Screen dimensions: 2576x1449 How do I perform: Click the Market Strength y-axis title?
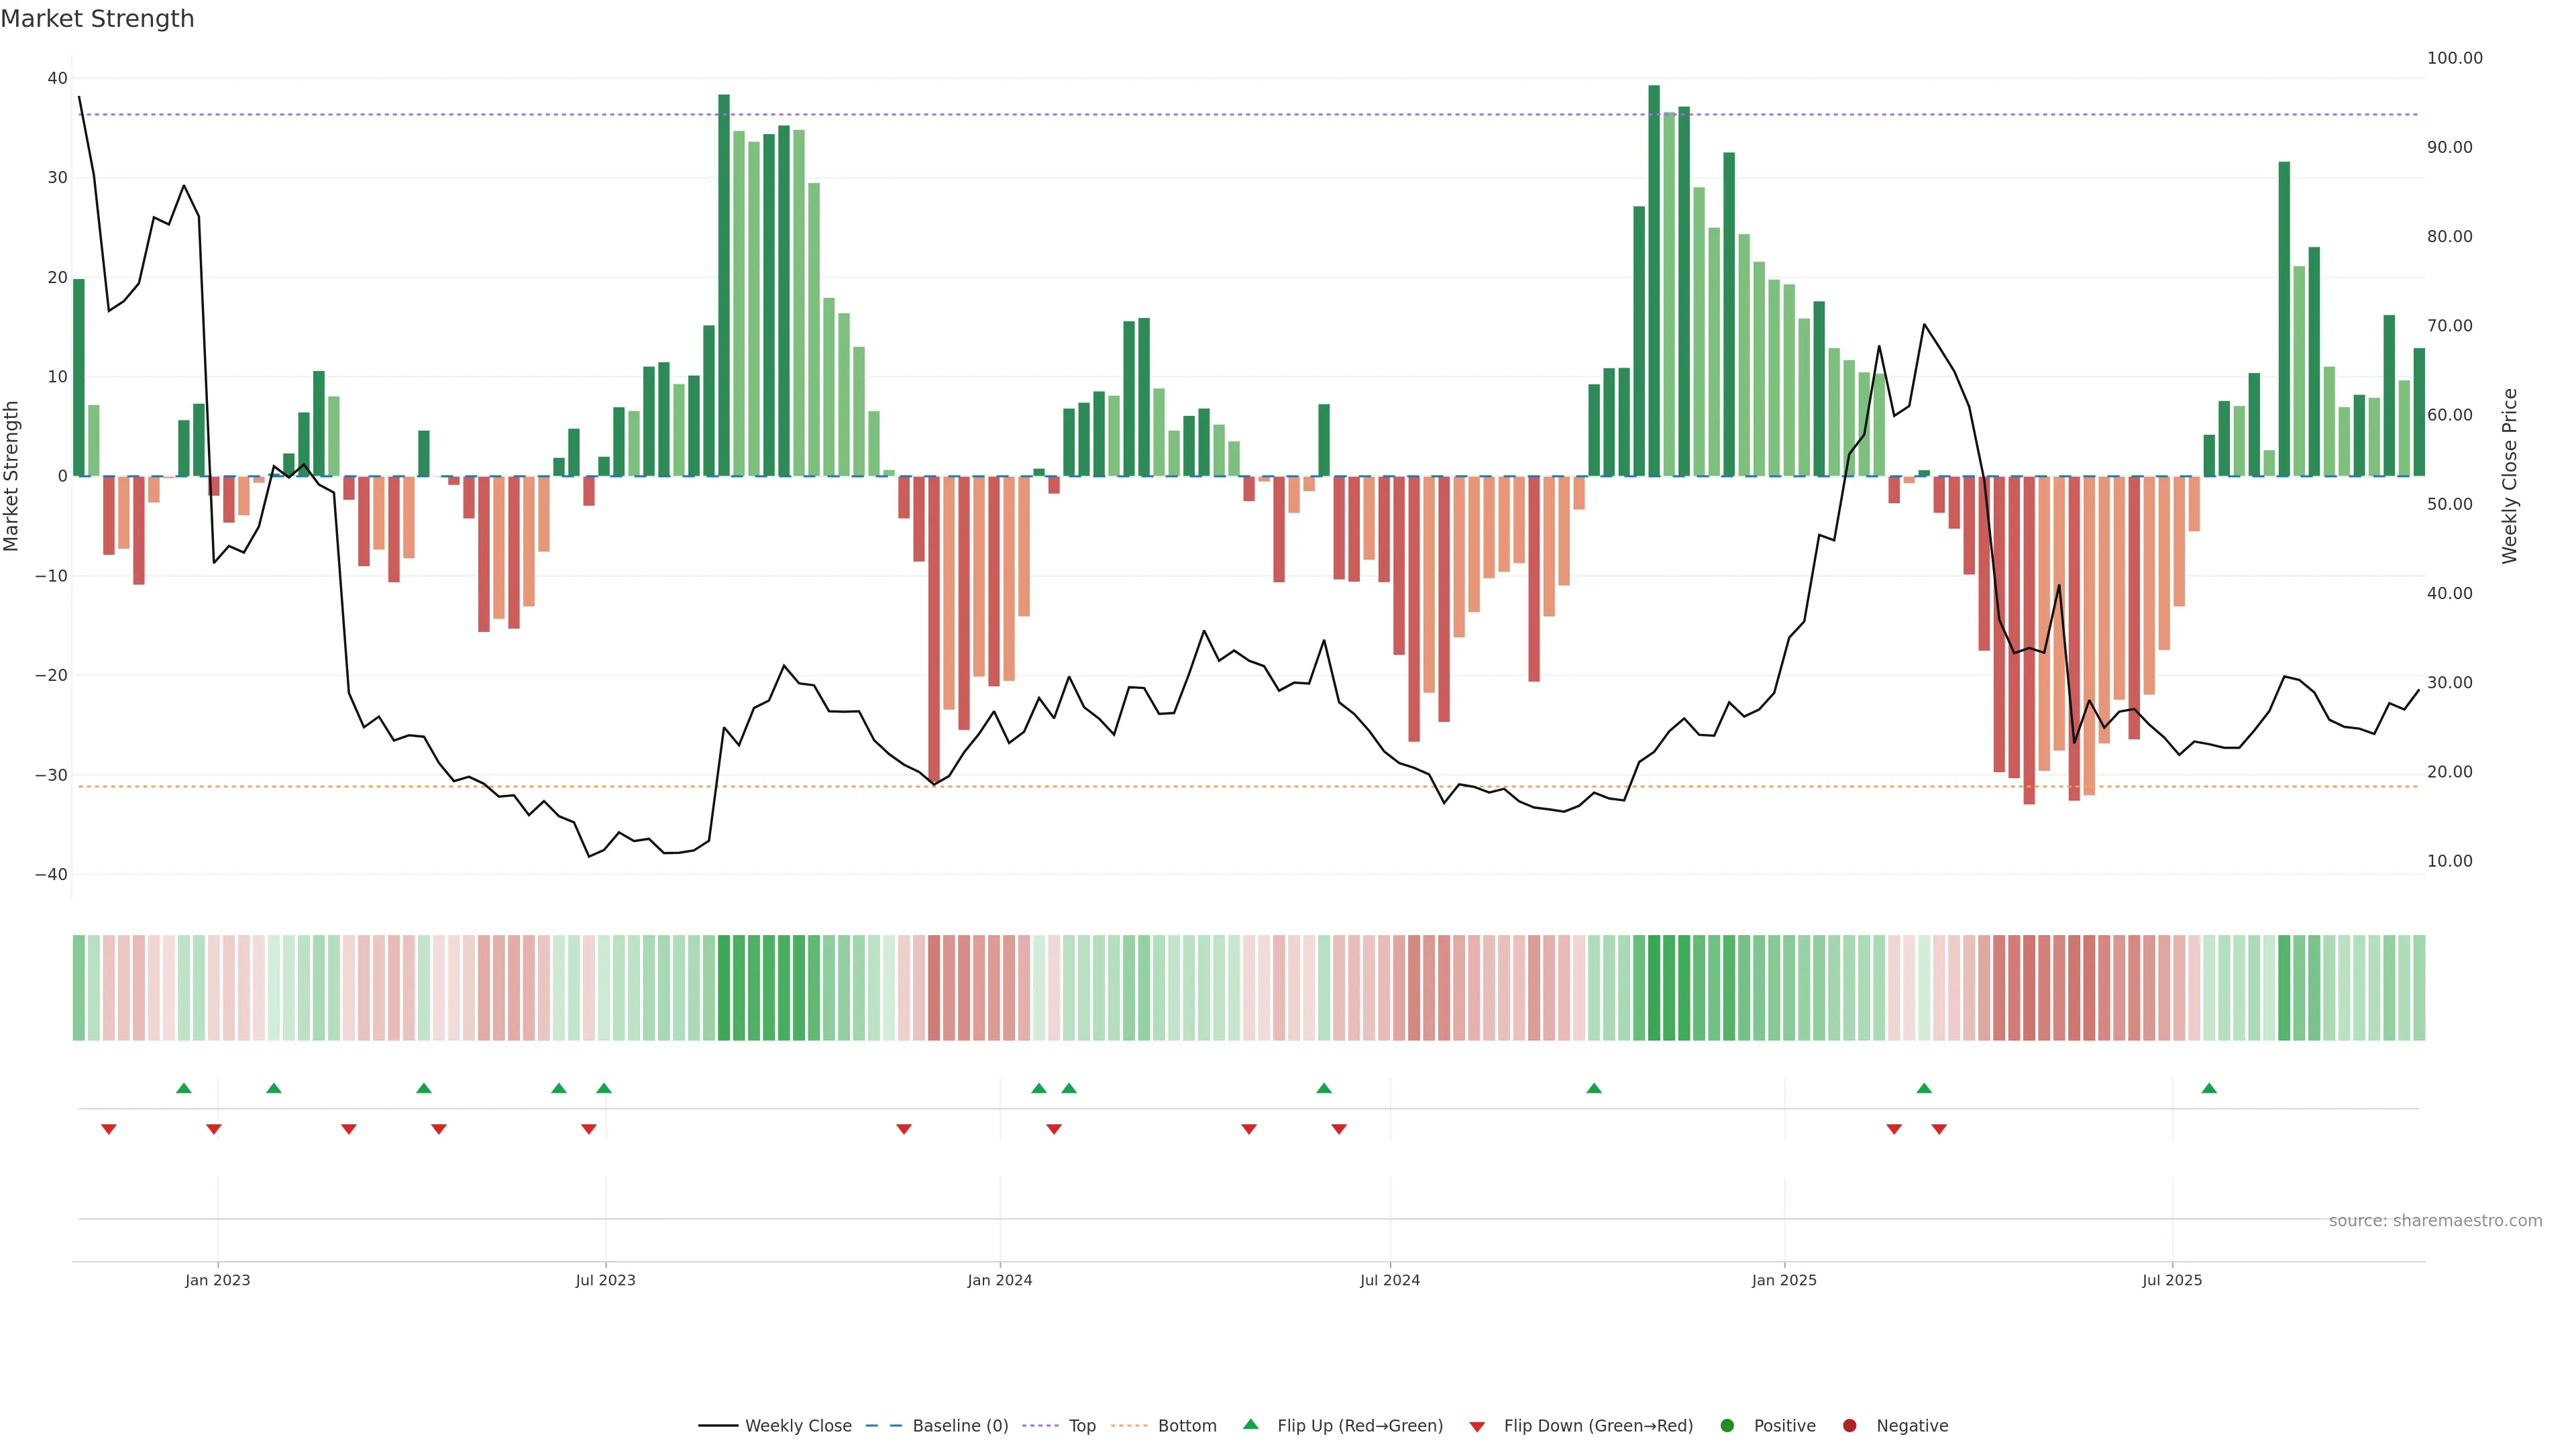pyautogui.click(x=12, y=476)
